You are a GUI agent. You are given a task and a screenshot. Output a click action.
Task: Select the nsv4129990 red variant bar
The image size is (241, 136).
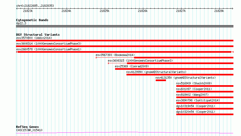[180, 75]
